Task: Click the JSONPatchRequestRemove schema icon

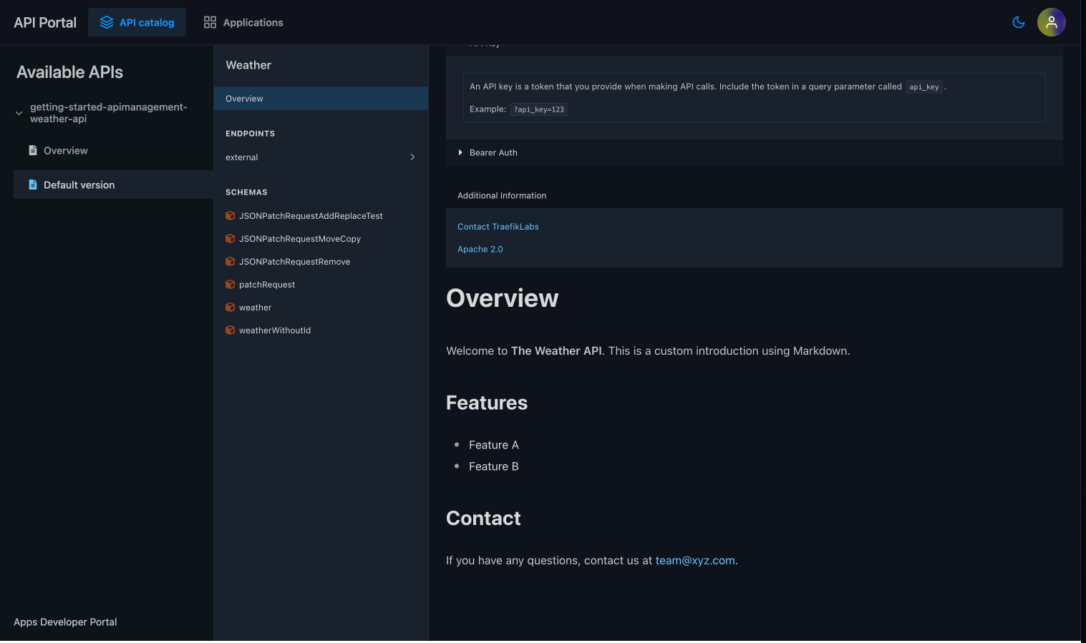Action: [230, 261]
